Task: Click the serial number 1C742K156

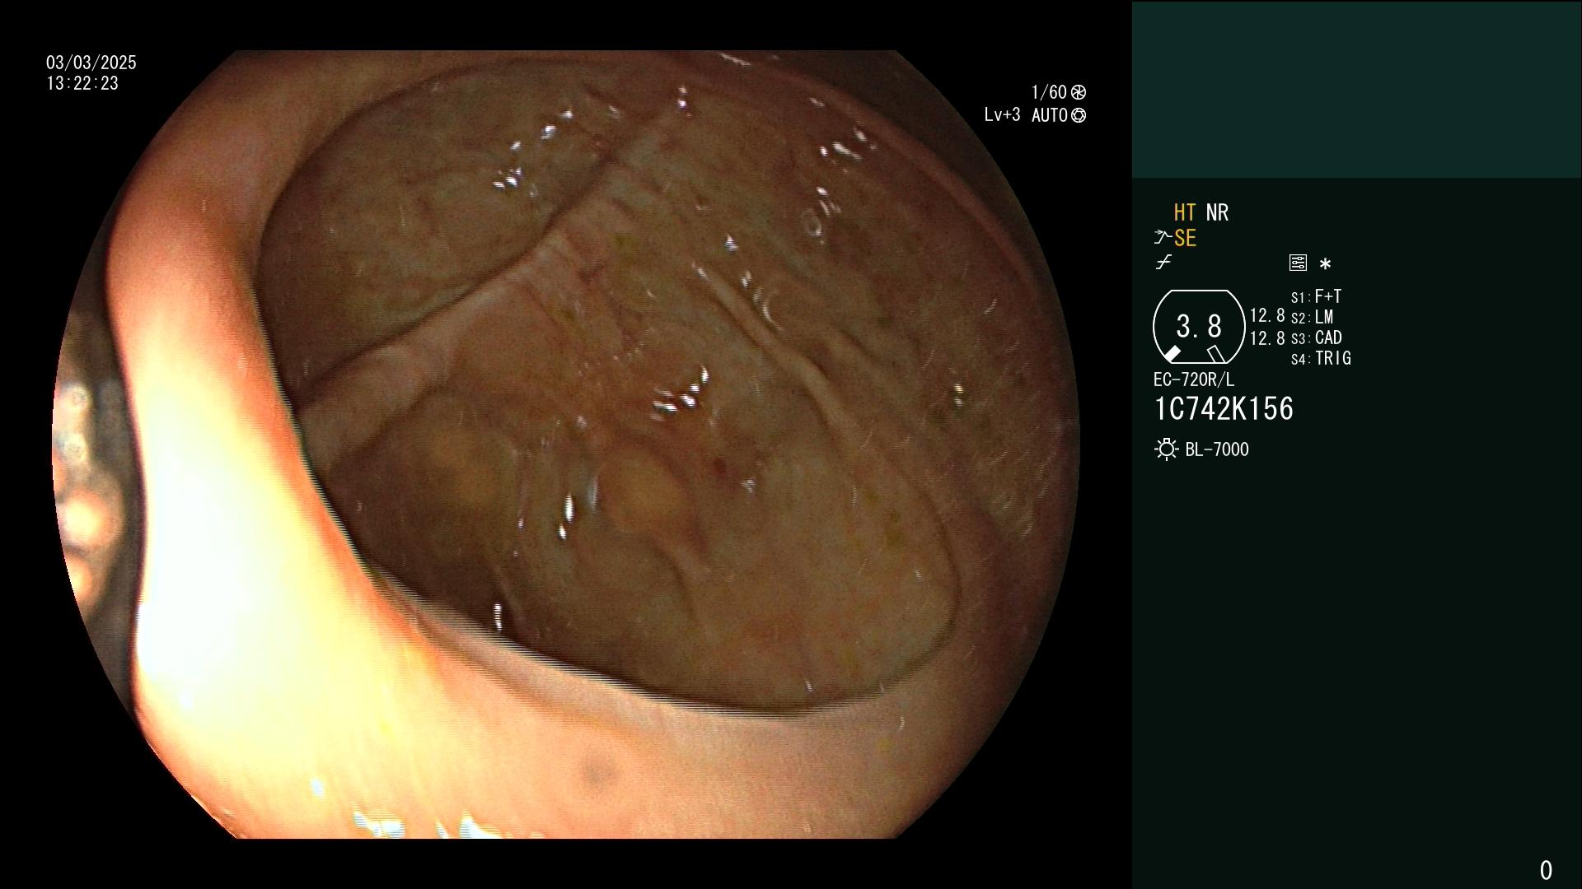Action: coord(1224,409)
